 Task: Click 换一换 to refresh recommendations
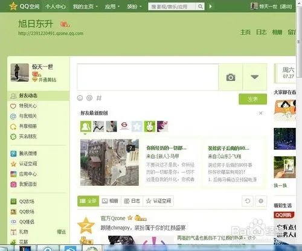280,185
